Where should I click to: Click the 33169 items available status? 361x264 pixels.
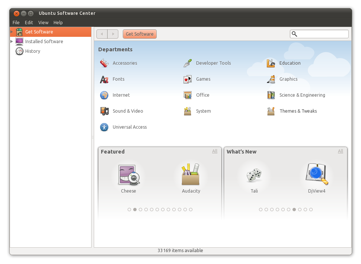[180, 251]
